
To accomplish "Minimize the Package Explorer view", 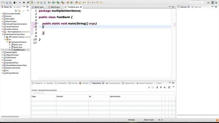I will 24,6.
